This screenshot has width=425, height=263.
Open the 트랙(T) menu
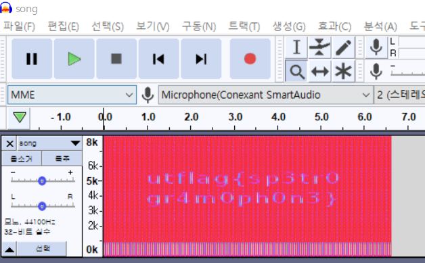tap(244, 26)
